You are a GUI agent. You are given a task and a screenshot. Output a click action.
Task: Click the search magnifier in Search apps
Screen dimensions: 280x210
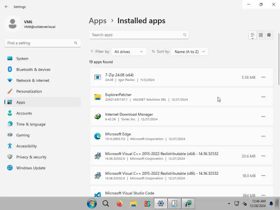[x=185, y=35]
